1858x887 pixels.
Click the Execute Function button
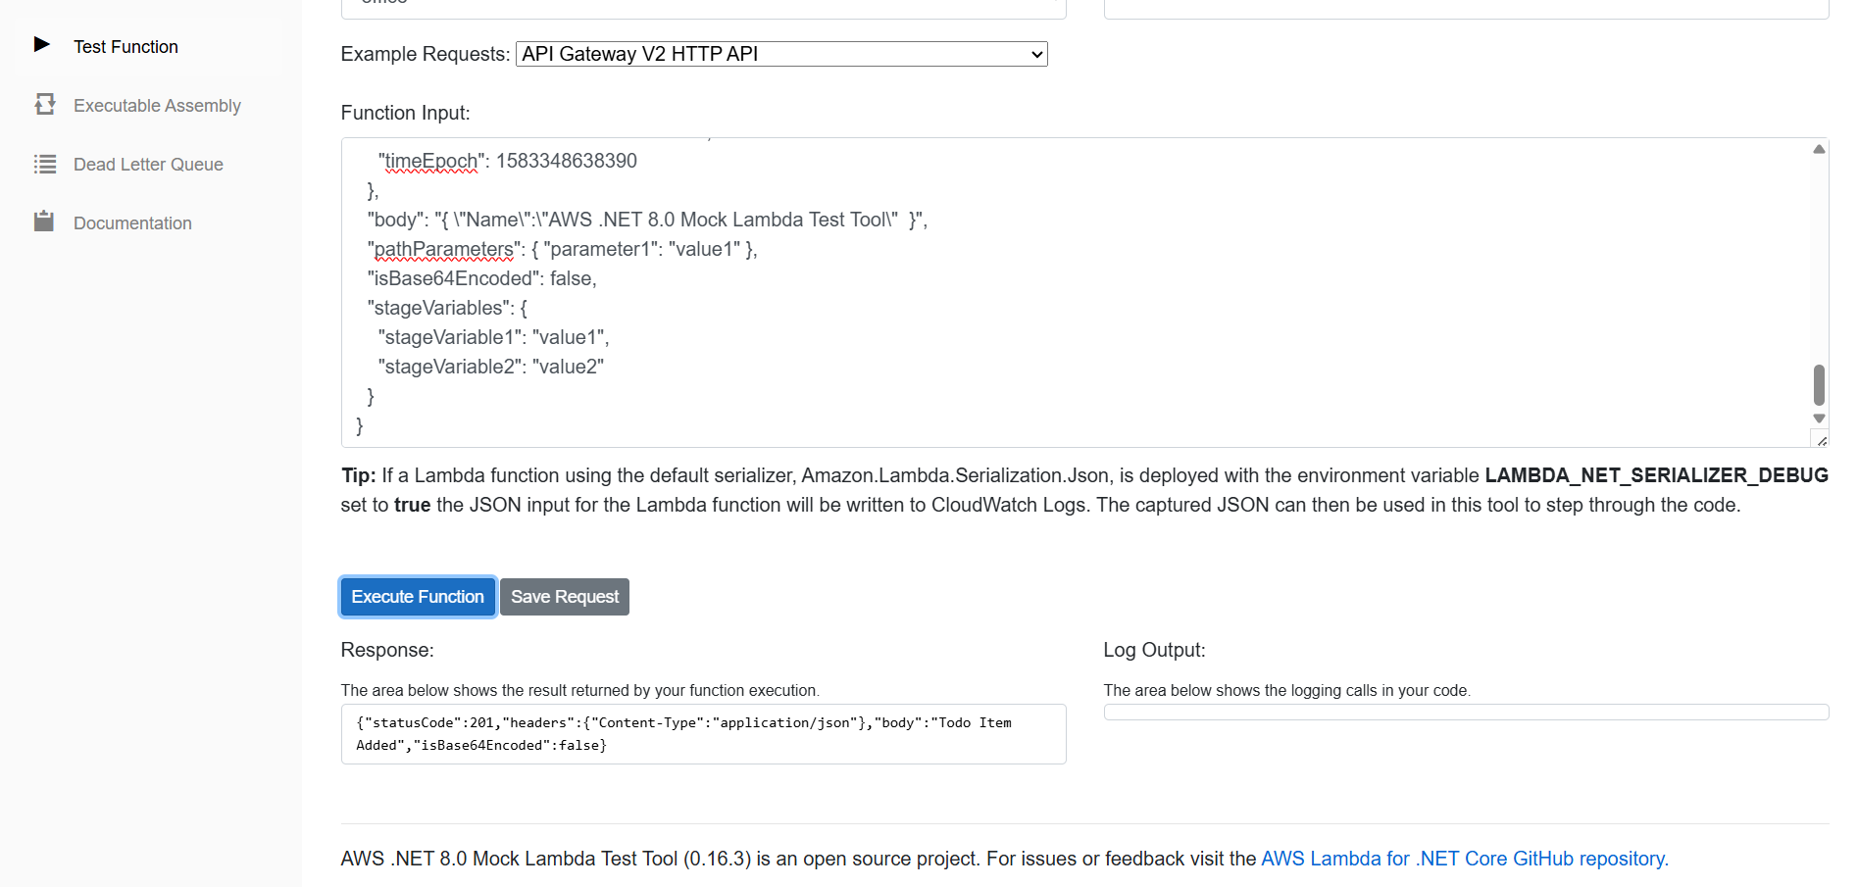[417, 596]
